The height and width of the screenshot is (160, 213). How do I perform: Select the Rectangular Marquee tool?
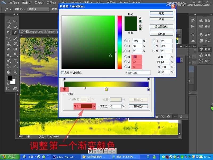pos(8,21)
